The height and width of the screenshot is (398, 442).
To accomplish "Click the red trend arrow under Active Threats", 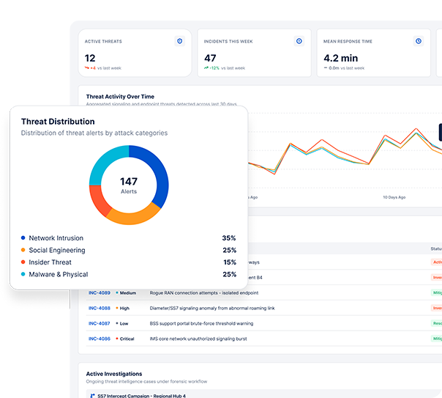I will click(x=87, y=67).
